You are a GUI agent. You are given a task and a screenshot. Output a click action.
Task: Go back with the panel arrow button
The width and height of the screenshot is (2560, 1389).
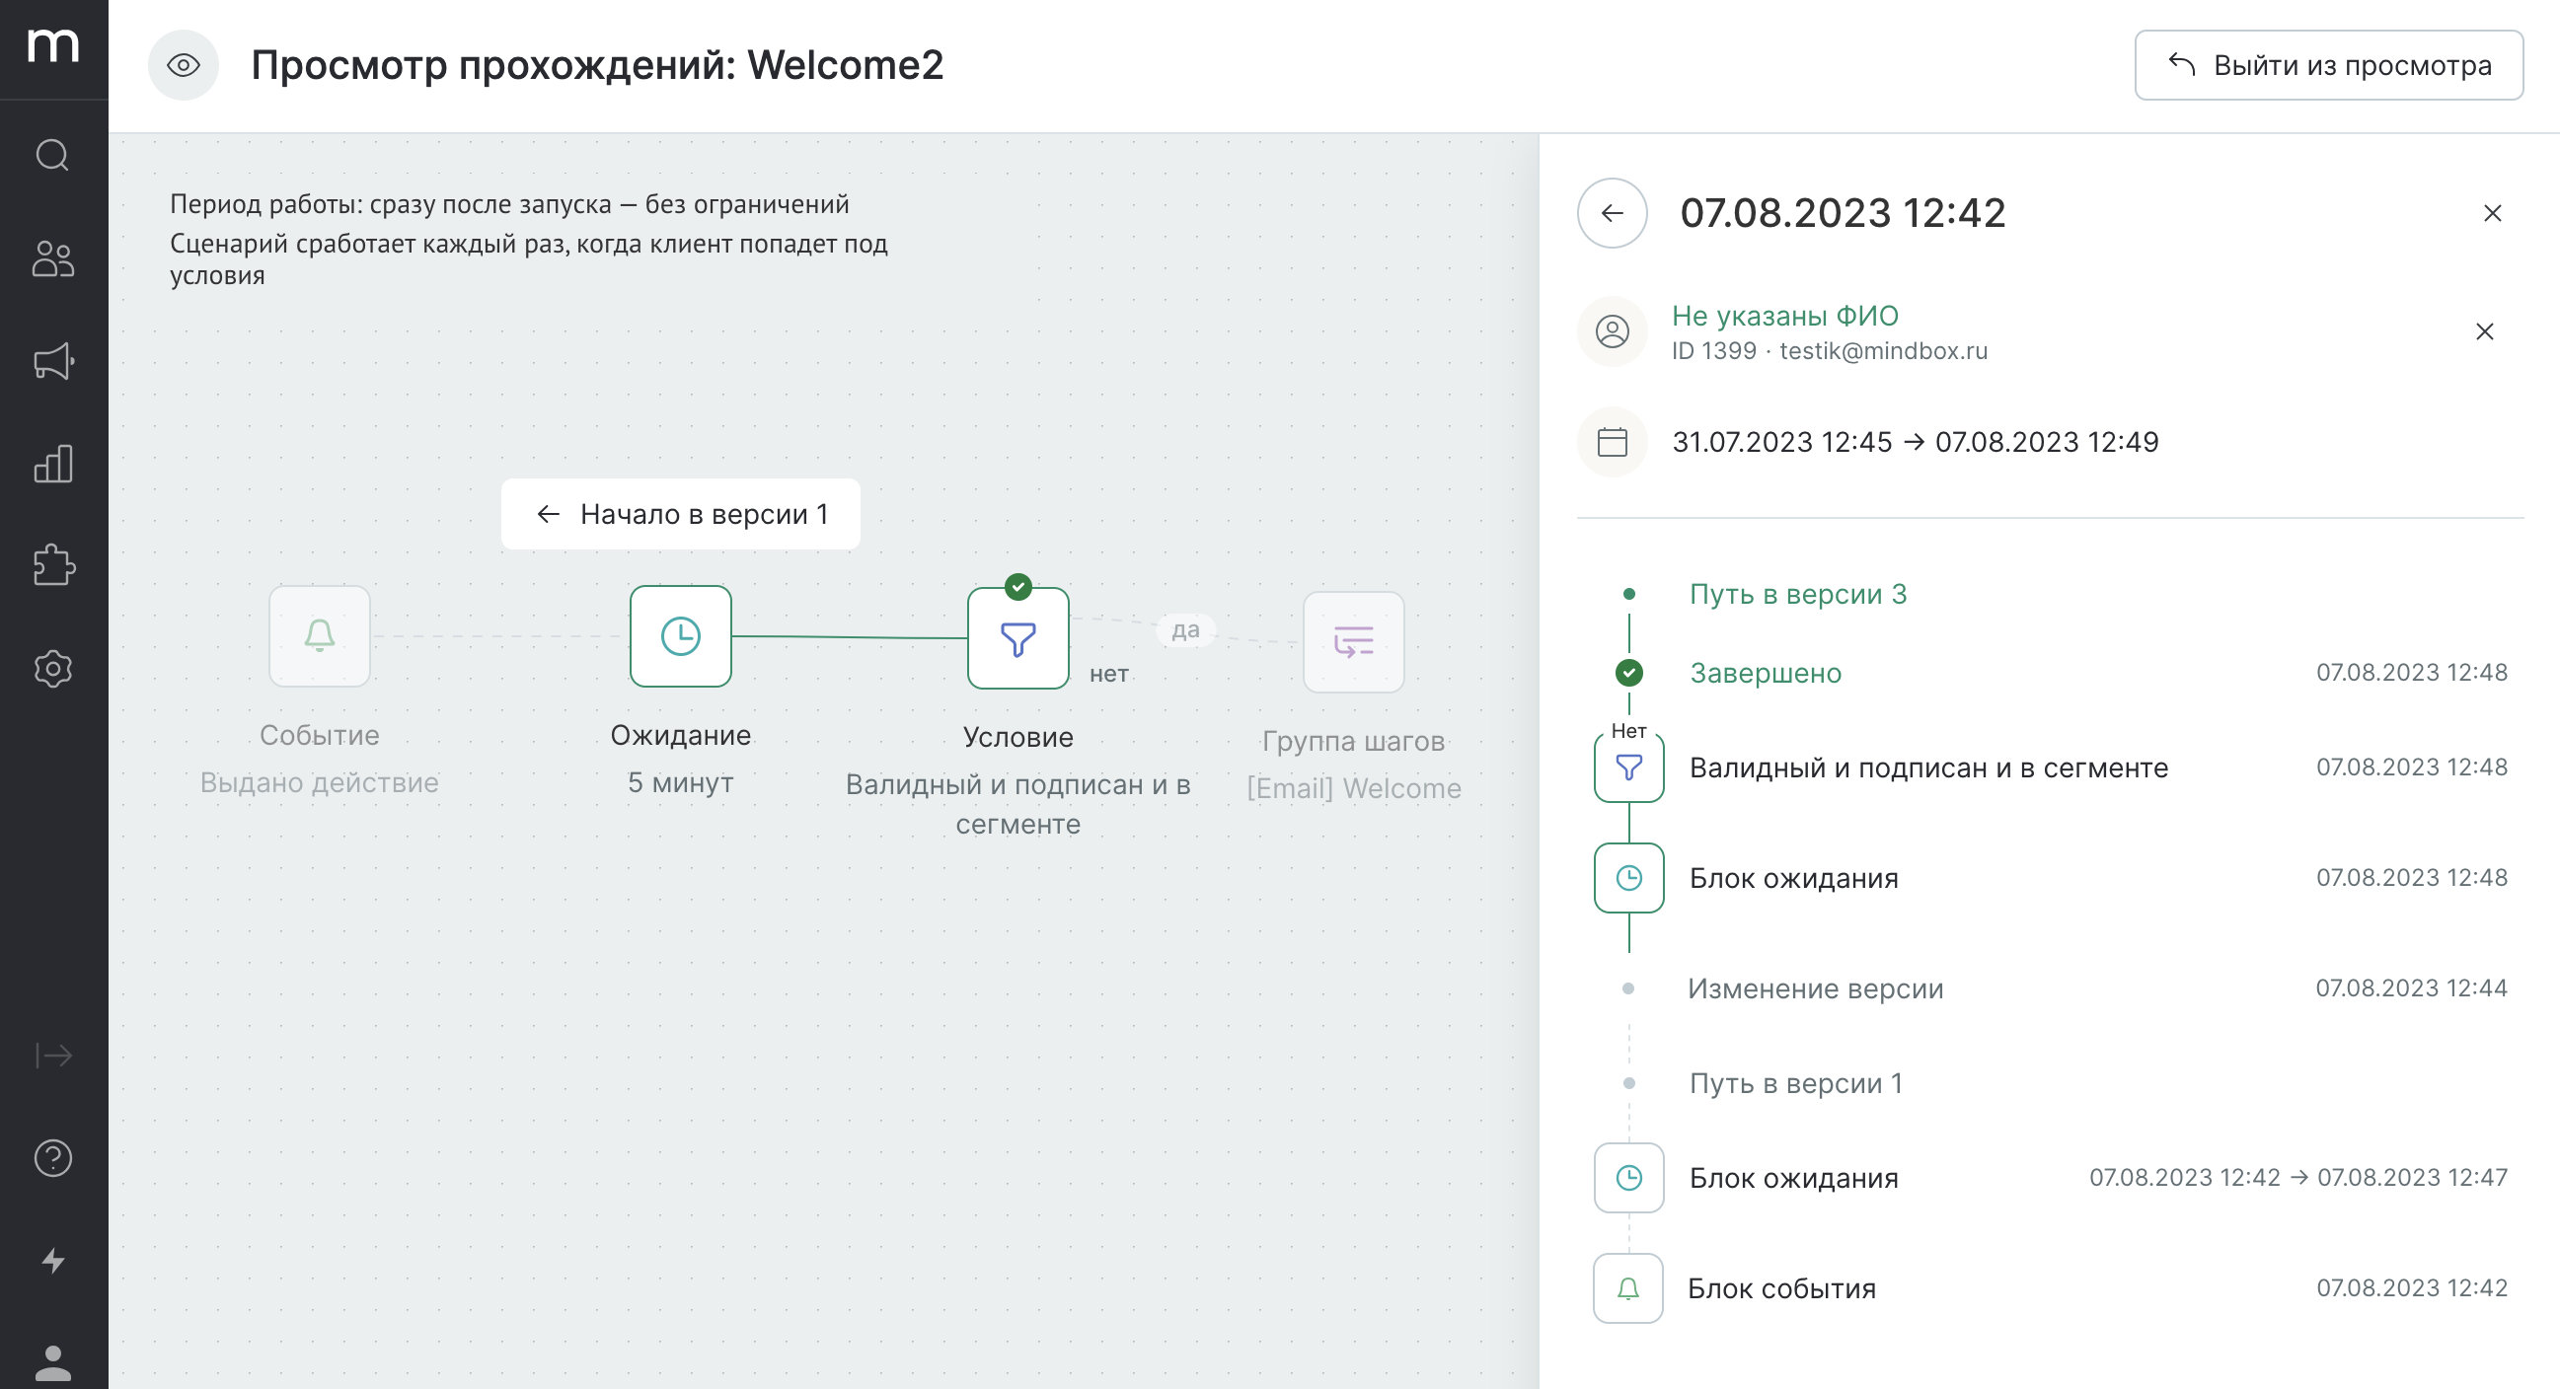click(x=1612, y=213)
